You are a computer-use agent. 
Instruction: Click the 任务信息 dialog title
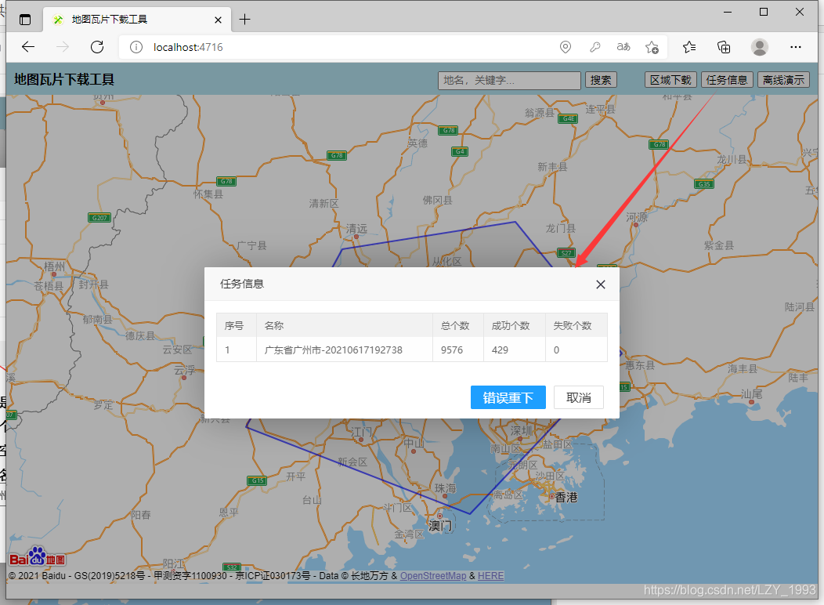tap(242, 284)
